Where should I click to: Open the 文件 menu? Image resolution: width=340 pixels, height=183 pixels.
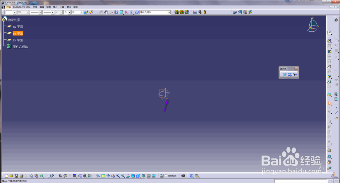pos(35,7)
